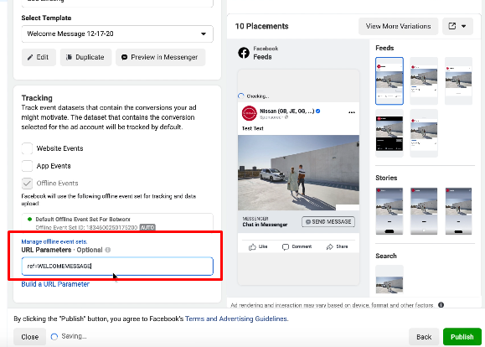Click the Edit pencil button
Viewport: 485px width, 347px height.
click(x=39, y=57)
